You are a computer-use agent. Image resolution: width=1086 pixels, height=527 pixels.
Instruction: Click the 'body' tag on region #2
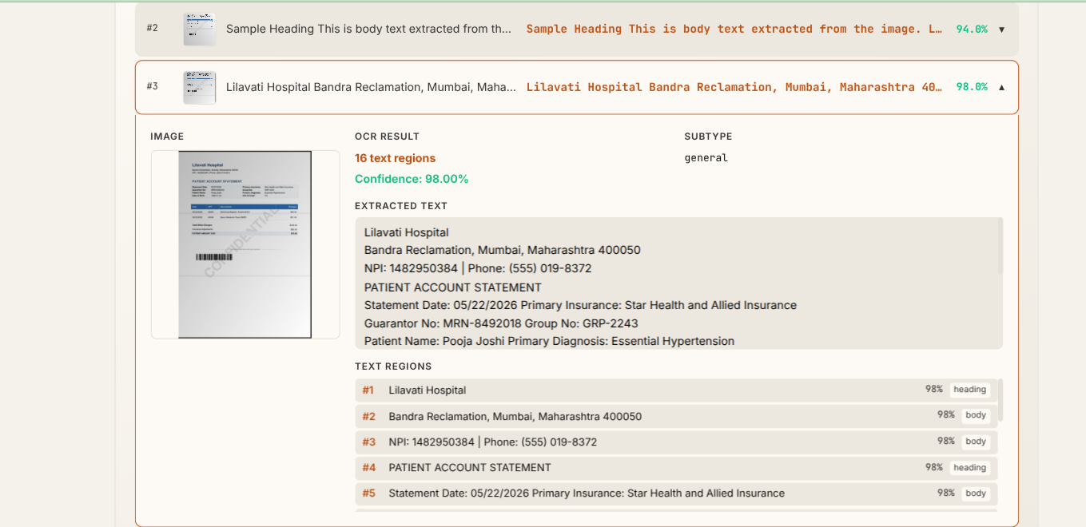click(x=976, y=415)
